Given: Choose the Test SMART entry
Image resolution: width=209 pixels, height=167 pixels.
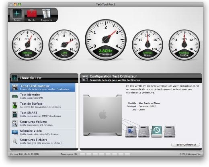Looking at the screenshot, I should pos(43,114).
